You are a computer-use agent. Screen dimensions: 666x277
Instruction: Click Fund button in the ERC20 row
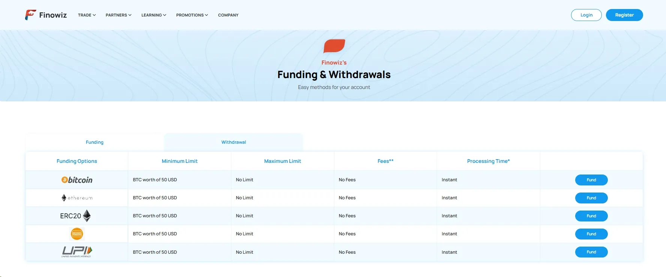point(591,216)
